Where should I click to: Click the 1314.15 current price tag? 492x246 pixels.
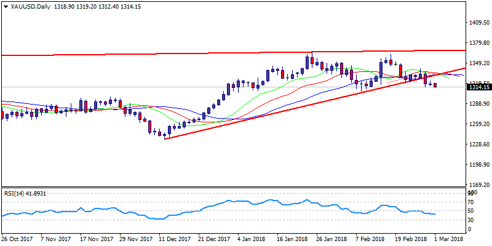coord(478,87)
